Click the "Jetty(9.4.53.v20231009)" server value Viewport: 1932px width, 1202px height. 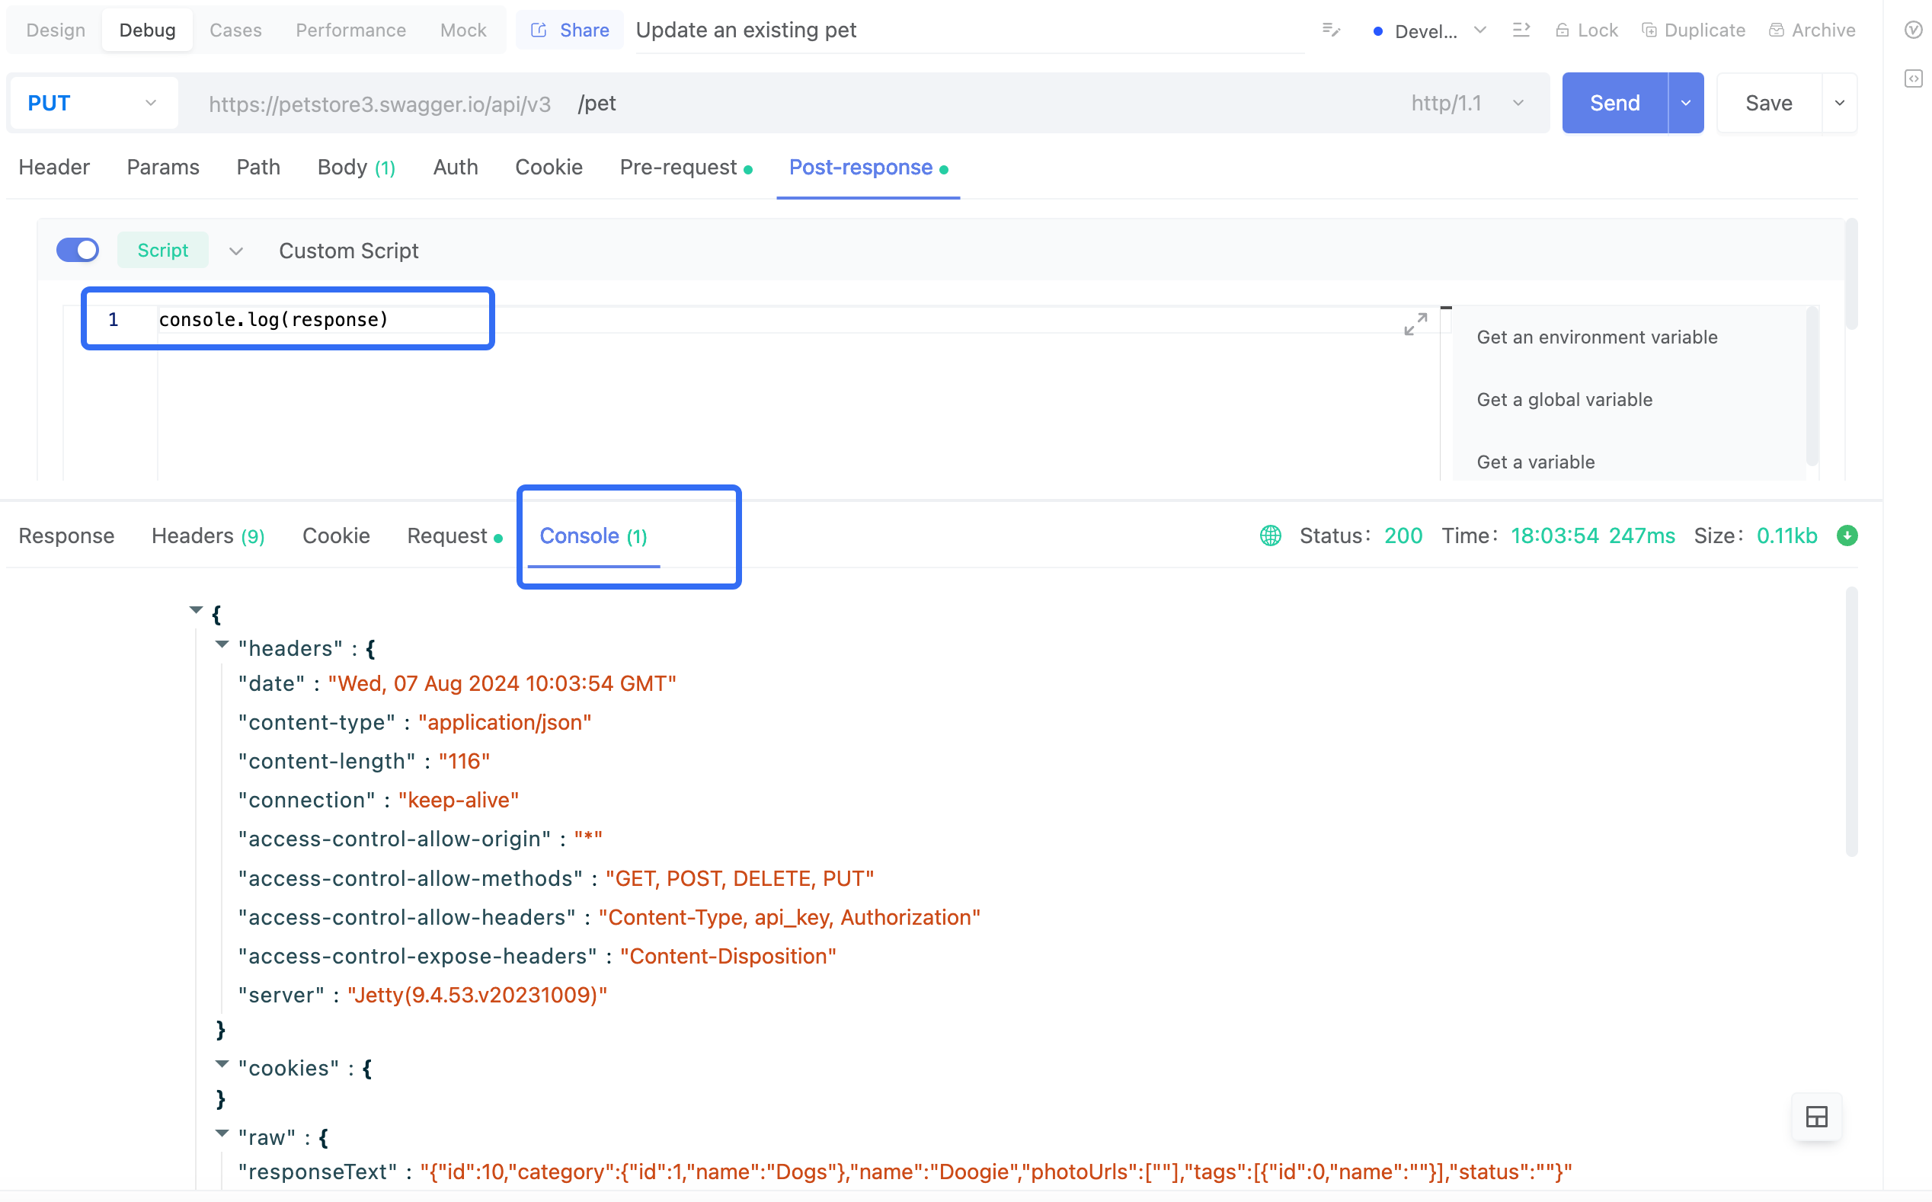(477, 996)
